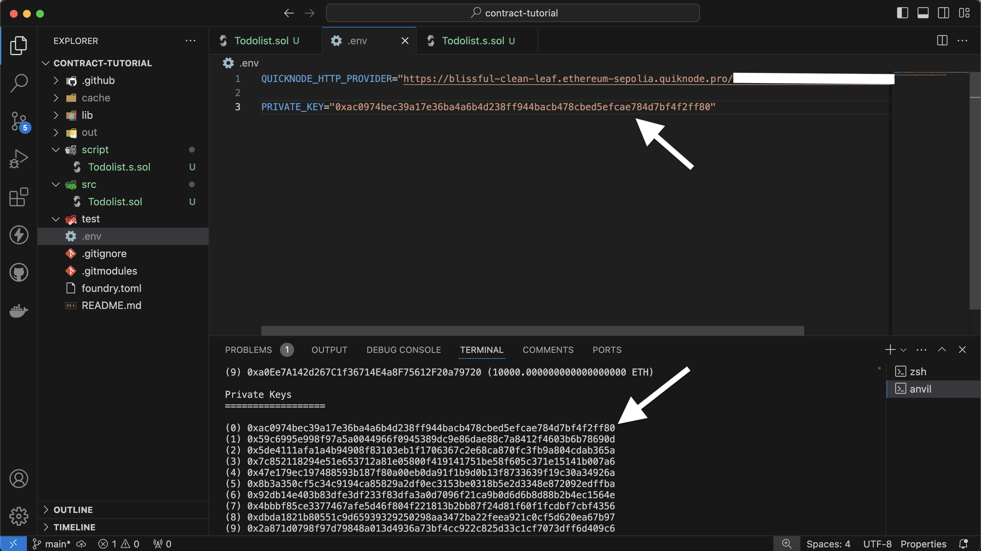Open the Docker sidebar icon
981x551 pixels.
pos(19,311)
